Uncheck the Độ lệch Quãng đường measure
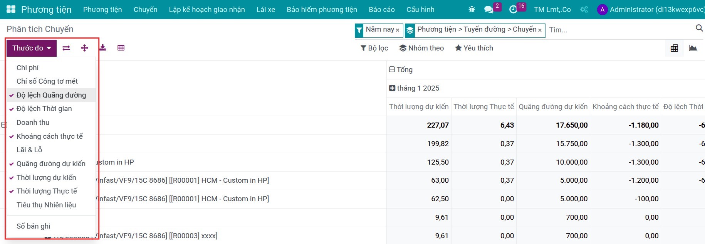This screenshot has width=705, height=244. [x=51, y=95]
